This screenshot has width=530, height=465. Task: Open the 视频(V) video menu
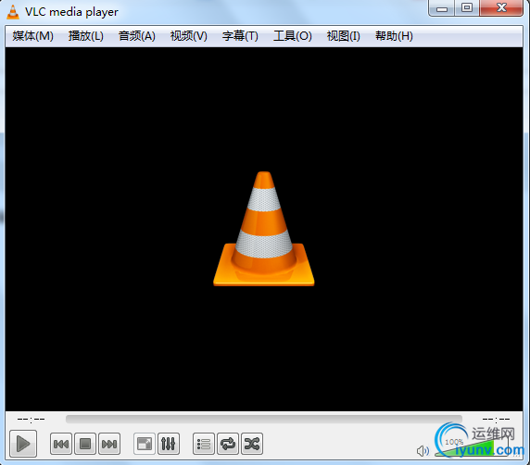point(189,36)
